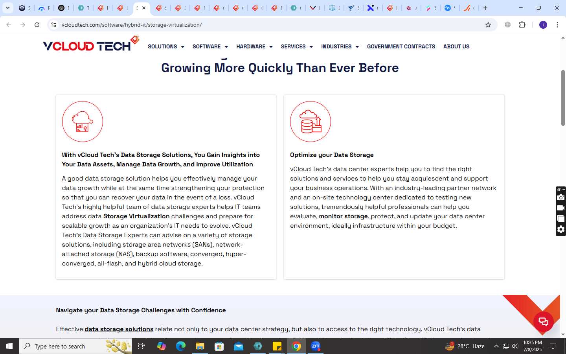Open the tab search dropdown arrow

(x=7, y=8)
